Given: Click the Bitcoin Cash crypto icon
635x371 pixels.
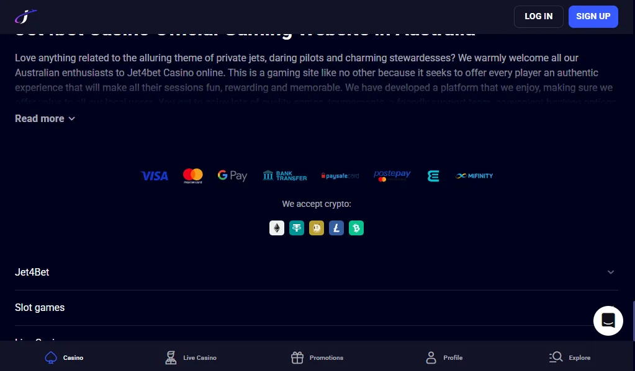Looking at the screenshot, I should tap(356, 228).
